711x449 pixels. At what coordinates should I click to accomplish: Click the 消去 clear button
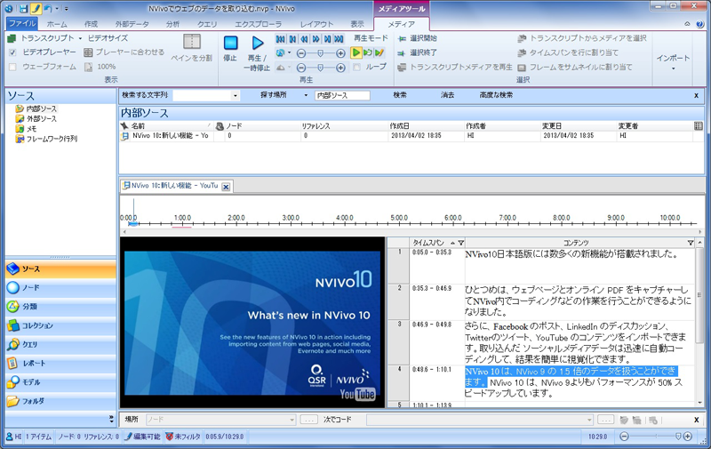click(447, 95)
